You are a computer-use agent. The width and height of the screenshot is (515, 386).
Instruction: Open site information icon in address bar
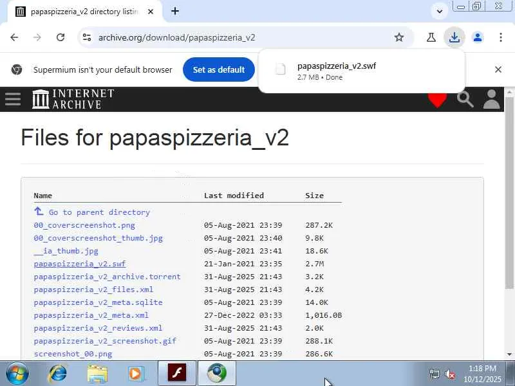click(x=87, y=37)
